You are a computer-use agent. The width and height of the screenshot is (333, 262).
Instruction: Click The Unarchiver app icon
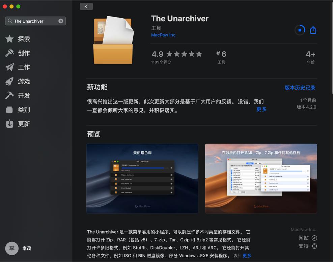(x=114, y=40)
